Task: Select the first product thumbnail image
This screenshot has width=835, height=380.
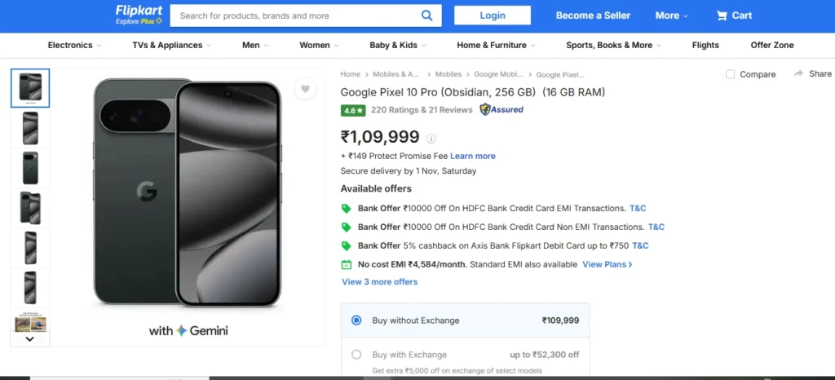Action: 30,88
